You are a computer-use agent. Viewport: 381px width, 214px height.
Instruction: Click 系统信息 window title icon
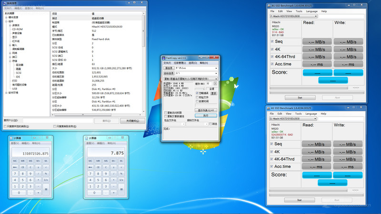point(3,3)
